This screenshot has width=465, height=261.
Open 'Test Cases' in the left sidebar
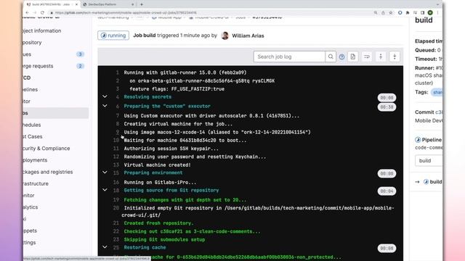tap(32, 137)
